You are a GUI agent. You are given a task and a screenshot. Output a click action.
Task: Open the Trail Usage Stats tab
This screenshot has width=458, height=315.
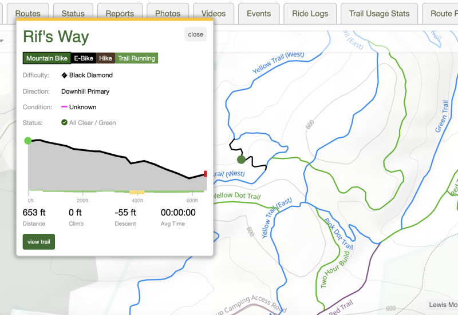379,13
